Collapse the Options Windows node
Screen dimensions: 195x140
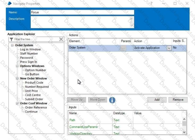tap(17, 66)
